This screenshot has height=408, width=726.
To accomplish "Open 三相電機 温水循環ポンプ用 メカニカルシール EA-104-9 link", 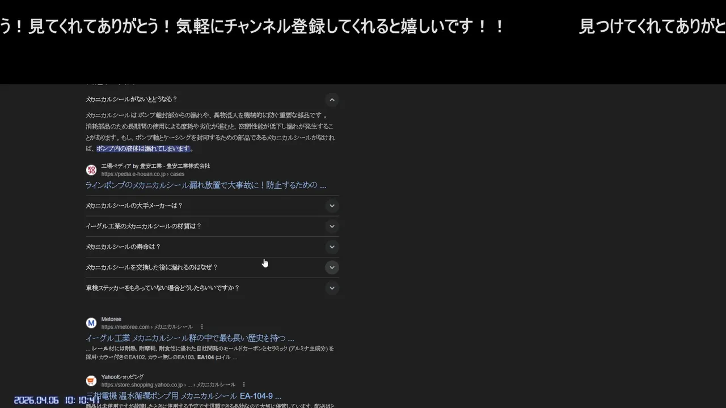I will [x=183, y=396].
